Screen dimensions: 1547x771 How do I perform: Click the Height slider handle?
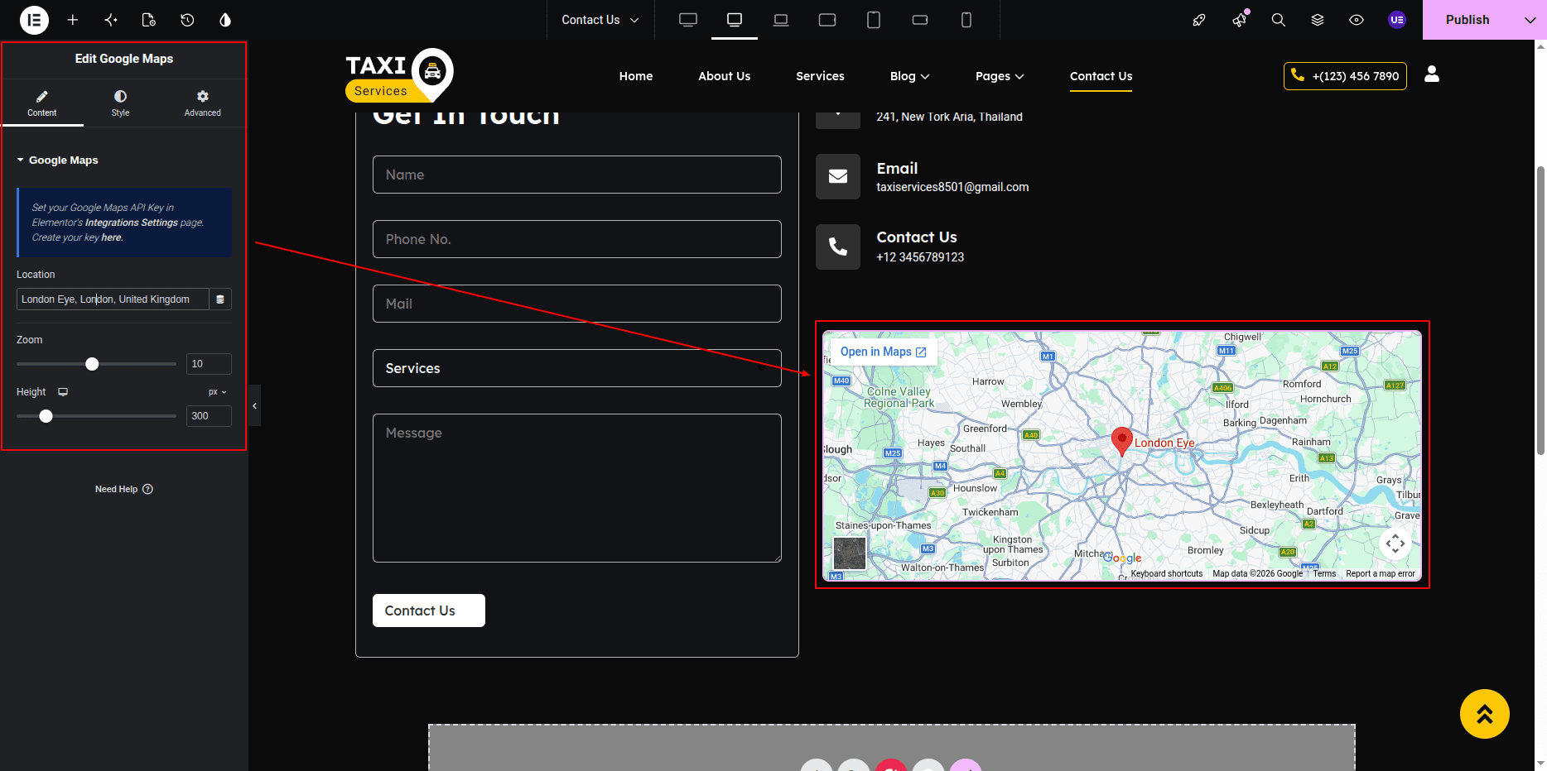coord(46,416)
